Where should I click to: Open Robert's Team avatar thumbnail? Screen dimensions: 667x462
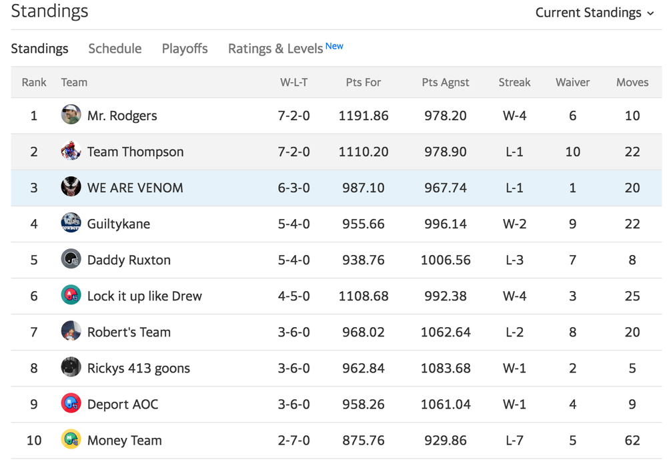pos(71,331)
